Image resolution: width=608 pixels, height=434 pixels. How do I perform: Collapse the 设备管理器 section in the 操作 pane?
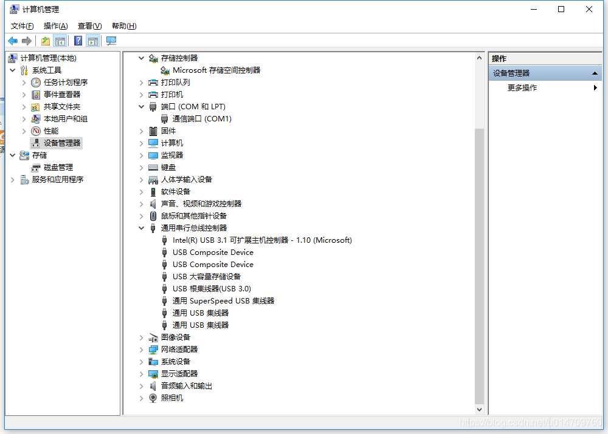[x=595, y=73]
